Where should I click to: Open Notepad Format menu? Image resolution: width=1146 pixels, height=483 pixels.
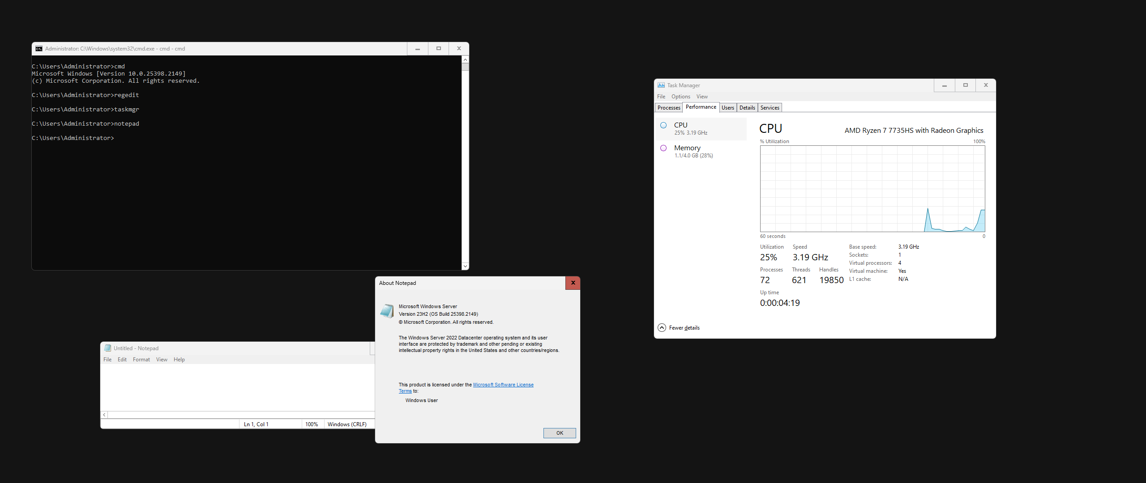point(141,360)
